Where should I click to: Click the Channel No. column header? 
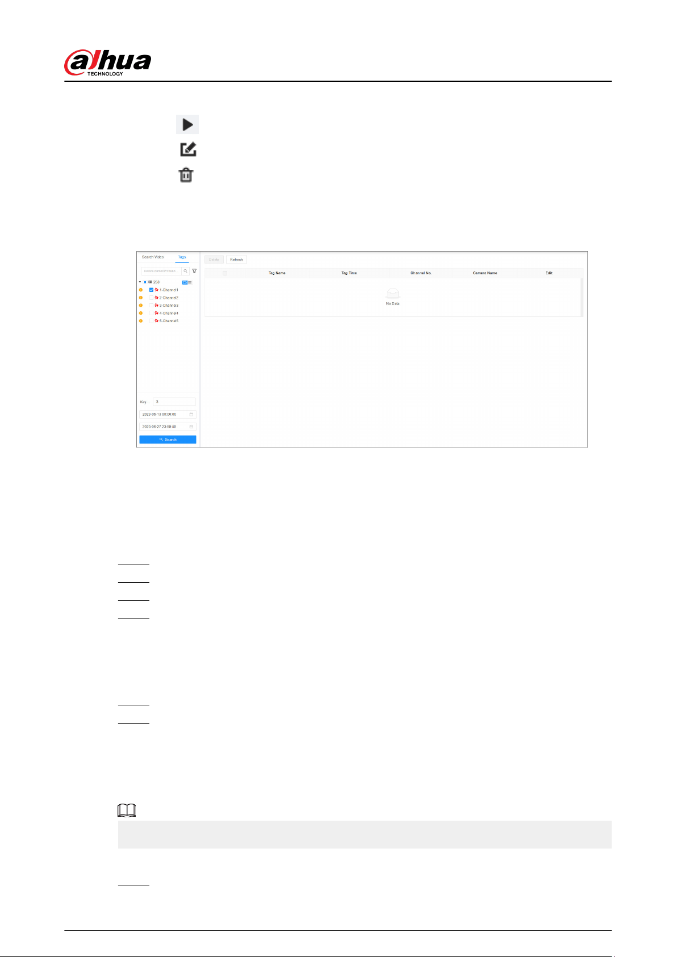tap(421, 273)
